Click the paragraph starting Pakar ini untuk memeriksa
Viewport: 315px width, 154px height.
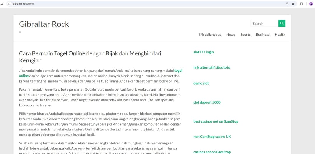point(100,97)
